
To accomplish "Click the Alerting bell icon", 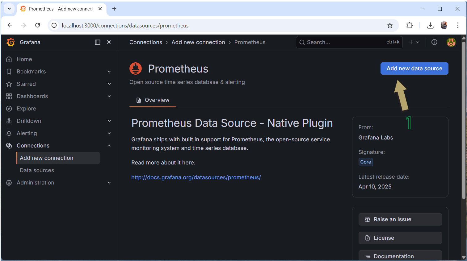I will [9, 133].
